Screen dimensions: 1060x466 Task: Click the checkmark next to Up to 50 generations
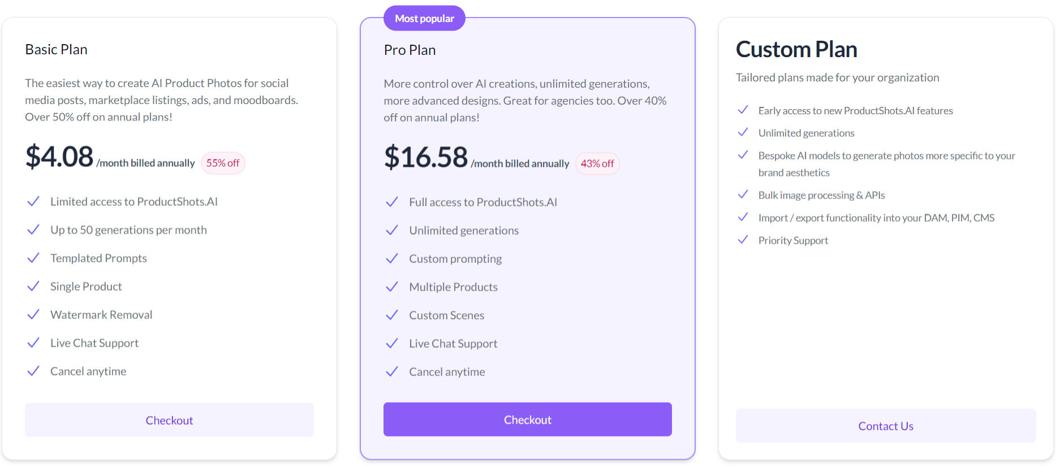pos(33,229)
